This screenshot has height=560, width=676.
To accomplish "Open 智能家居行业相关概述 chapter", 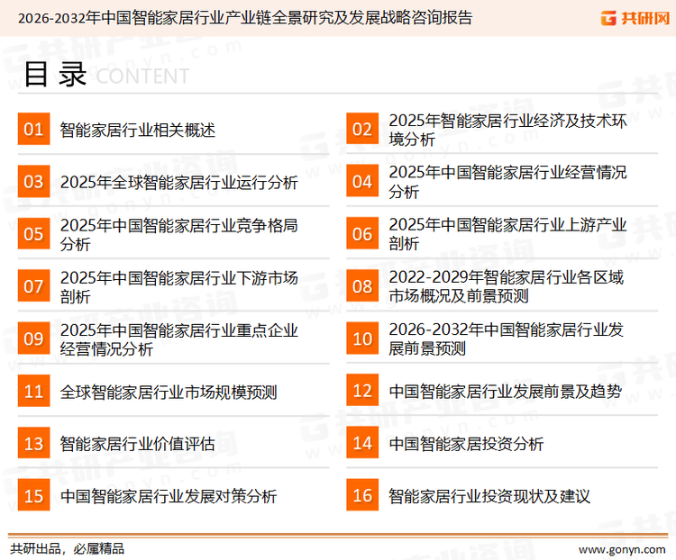I will tap(138, 130).
